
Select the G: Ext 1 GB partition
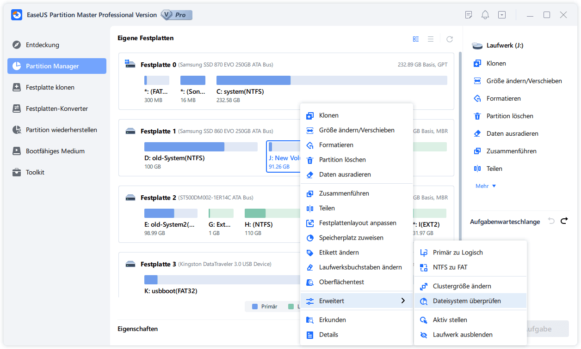221,223
